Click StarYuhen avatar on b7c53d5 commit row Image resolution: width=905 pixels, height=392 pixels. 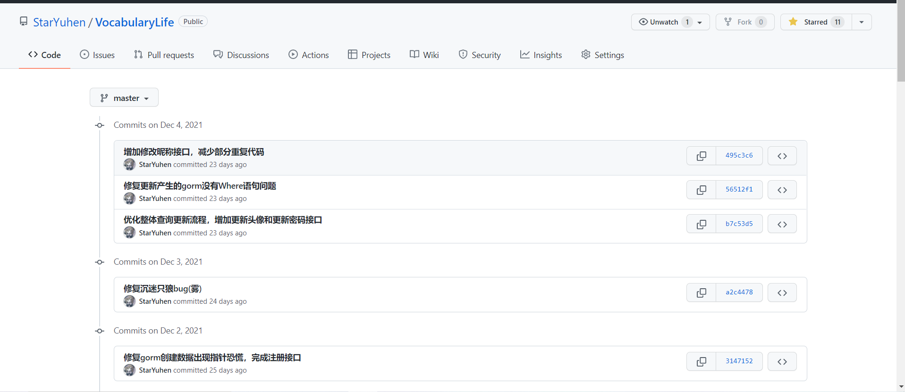(x=129, y=233)
